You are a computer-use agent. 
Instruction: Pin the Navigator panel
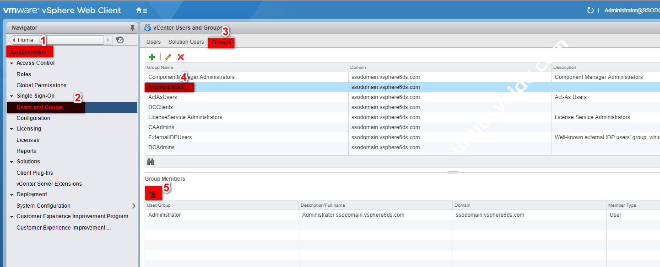132,28
